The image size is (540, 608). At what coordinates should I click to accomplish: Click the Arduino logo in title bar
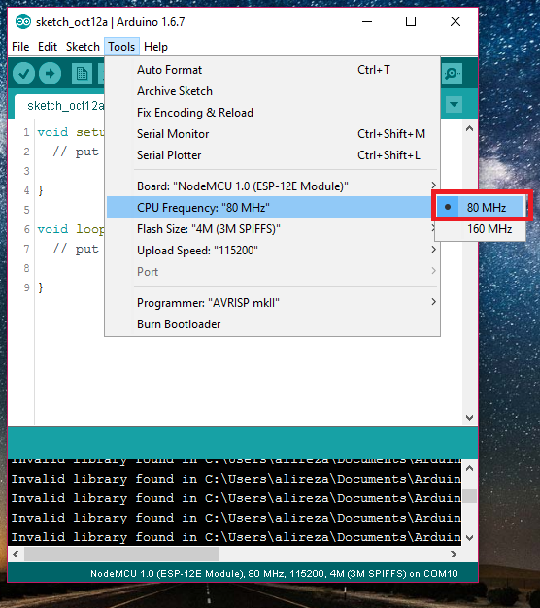click(x=23, y=21)
